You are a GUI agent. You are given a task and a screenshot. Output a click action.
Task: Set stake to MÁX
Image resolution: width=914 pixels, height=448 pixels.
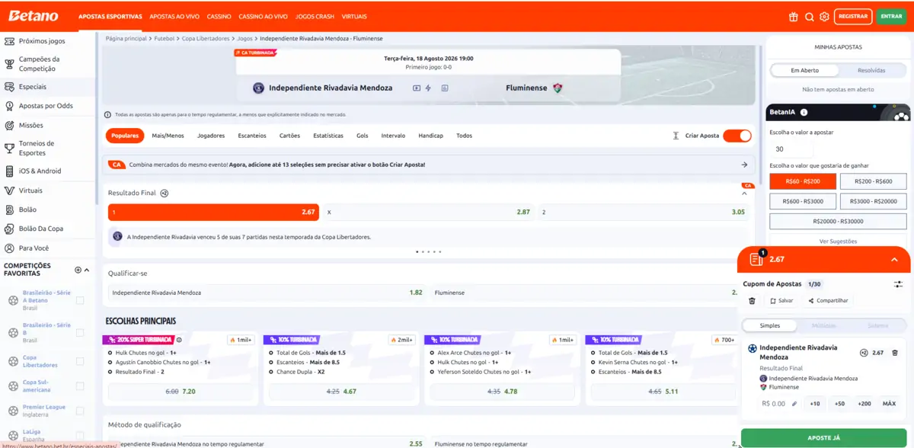[889, 404]
